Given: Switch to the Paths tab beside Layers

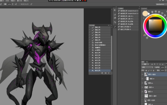Looking at the screenshot, I should (x=147, y=62).
